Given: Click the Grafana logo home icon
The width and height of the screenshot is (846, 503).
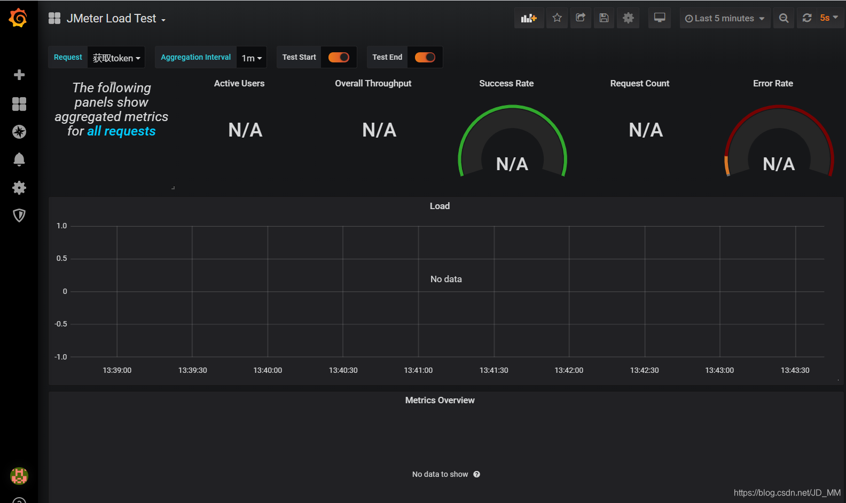Looking at the screenshot, I should click(x=18, y=18).
